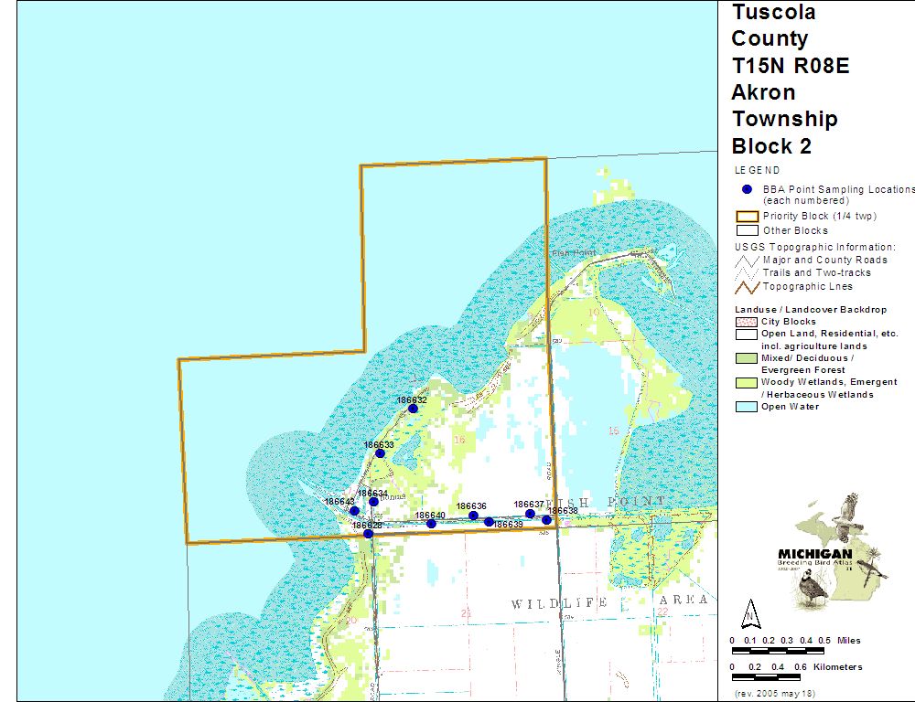Click the Mixed/Deciduous Forest legend swatch
Viewport: 915px width, 702px height.
(747, 358)
